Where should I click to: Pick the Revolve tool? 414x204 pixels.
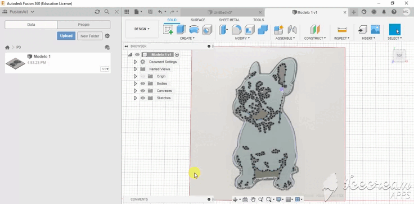tap(194, 30)
